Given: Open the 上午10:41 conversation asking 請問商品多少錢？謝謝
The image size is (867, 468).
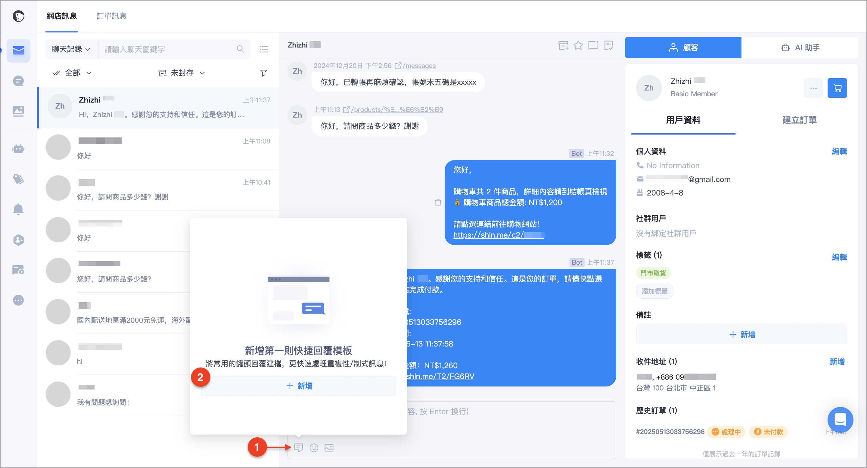Looking at the screenshot, I should click(x=158, y=189).
